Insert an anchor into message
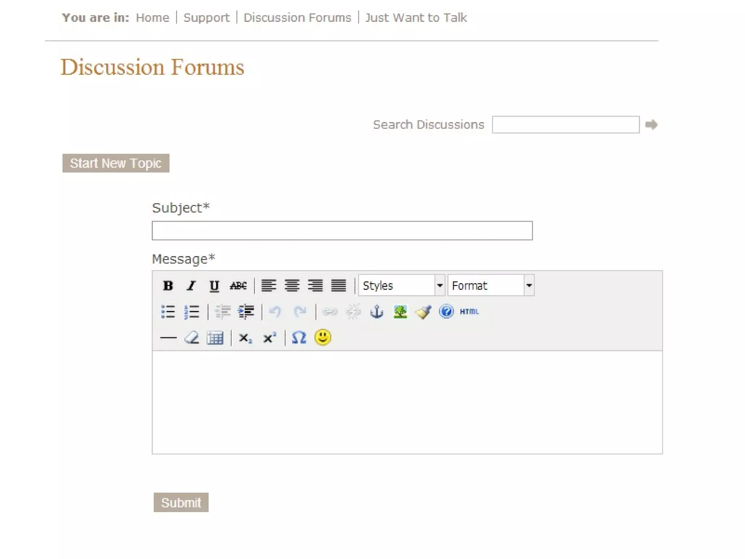Screen dimensions: 745x559 coord(377,312)
